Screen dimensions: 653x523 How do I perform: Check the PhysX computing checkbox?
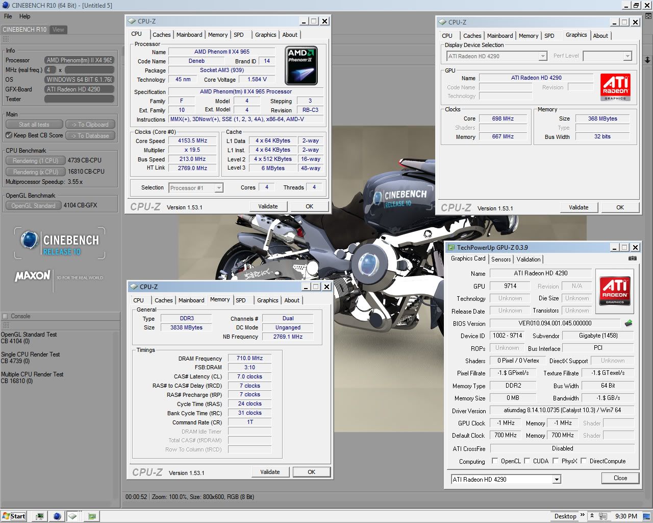tap(555, 461)
